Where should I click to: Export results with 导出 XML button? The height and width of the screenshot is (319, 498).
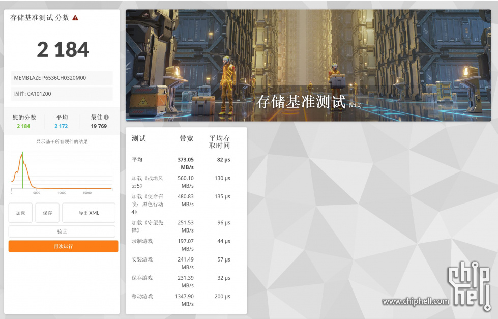tap(89, 213)
